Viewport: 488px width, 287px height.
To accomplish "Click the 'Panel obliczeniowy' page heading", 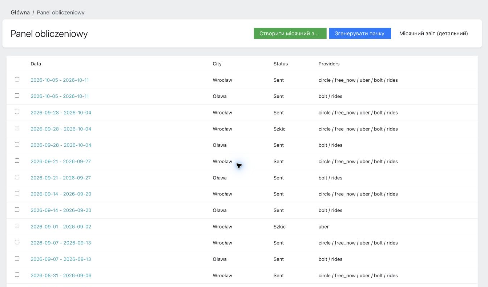I will pyautogui.click(x=49, y=34).
